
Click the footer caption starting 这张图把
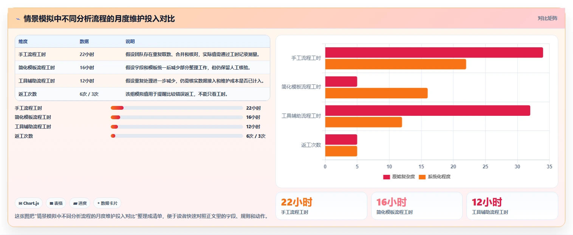(141, 216)
